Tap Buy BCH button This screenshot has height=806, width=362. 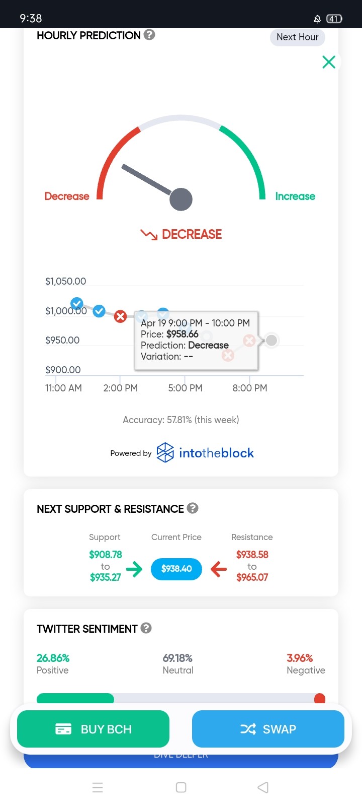(x=93, y=729)
